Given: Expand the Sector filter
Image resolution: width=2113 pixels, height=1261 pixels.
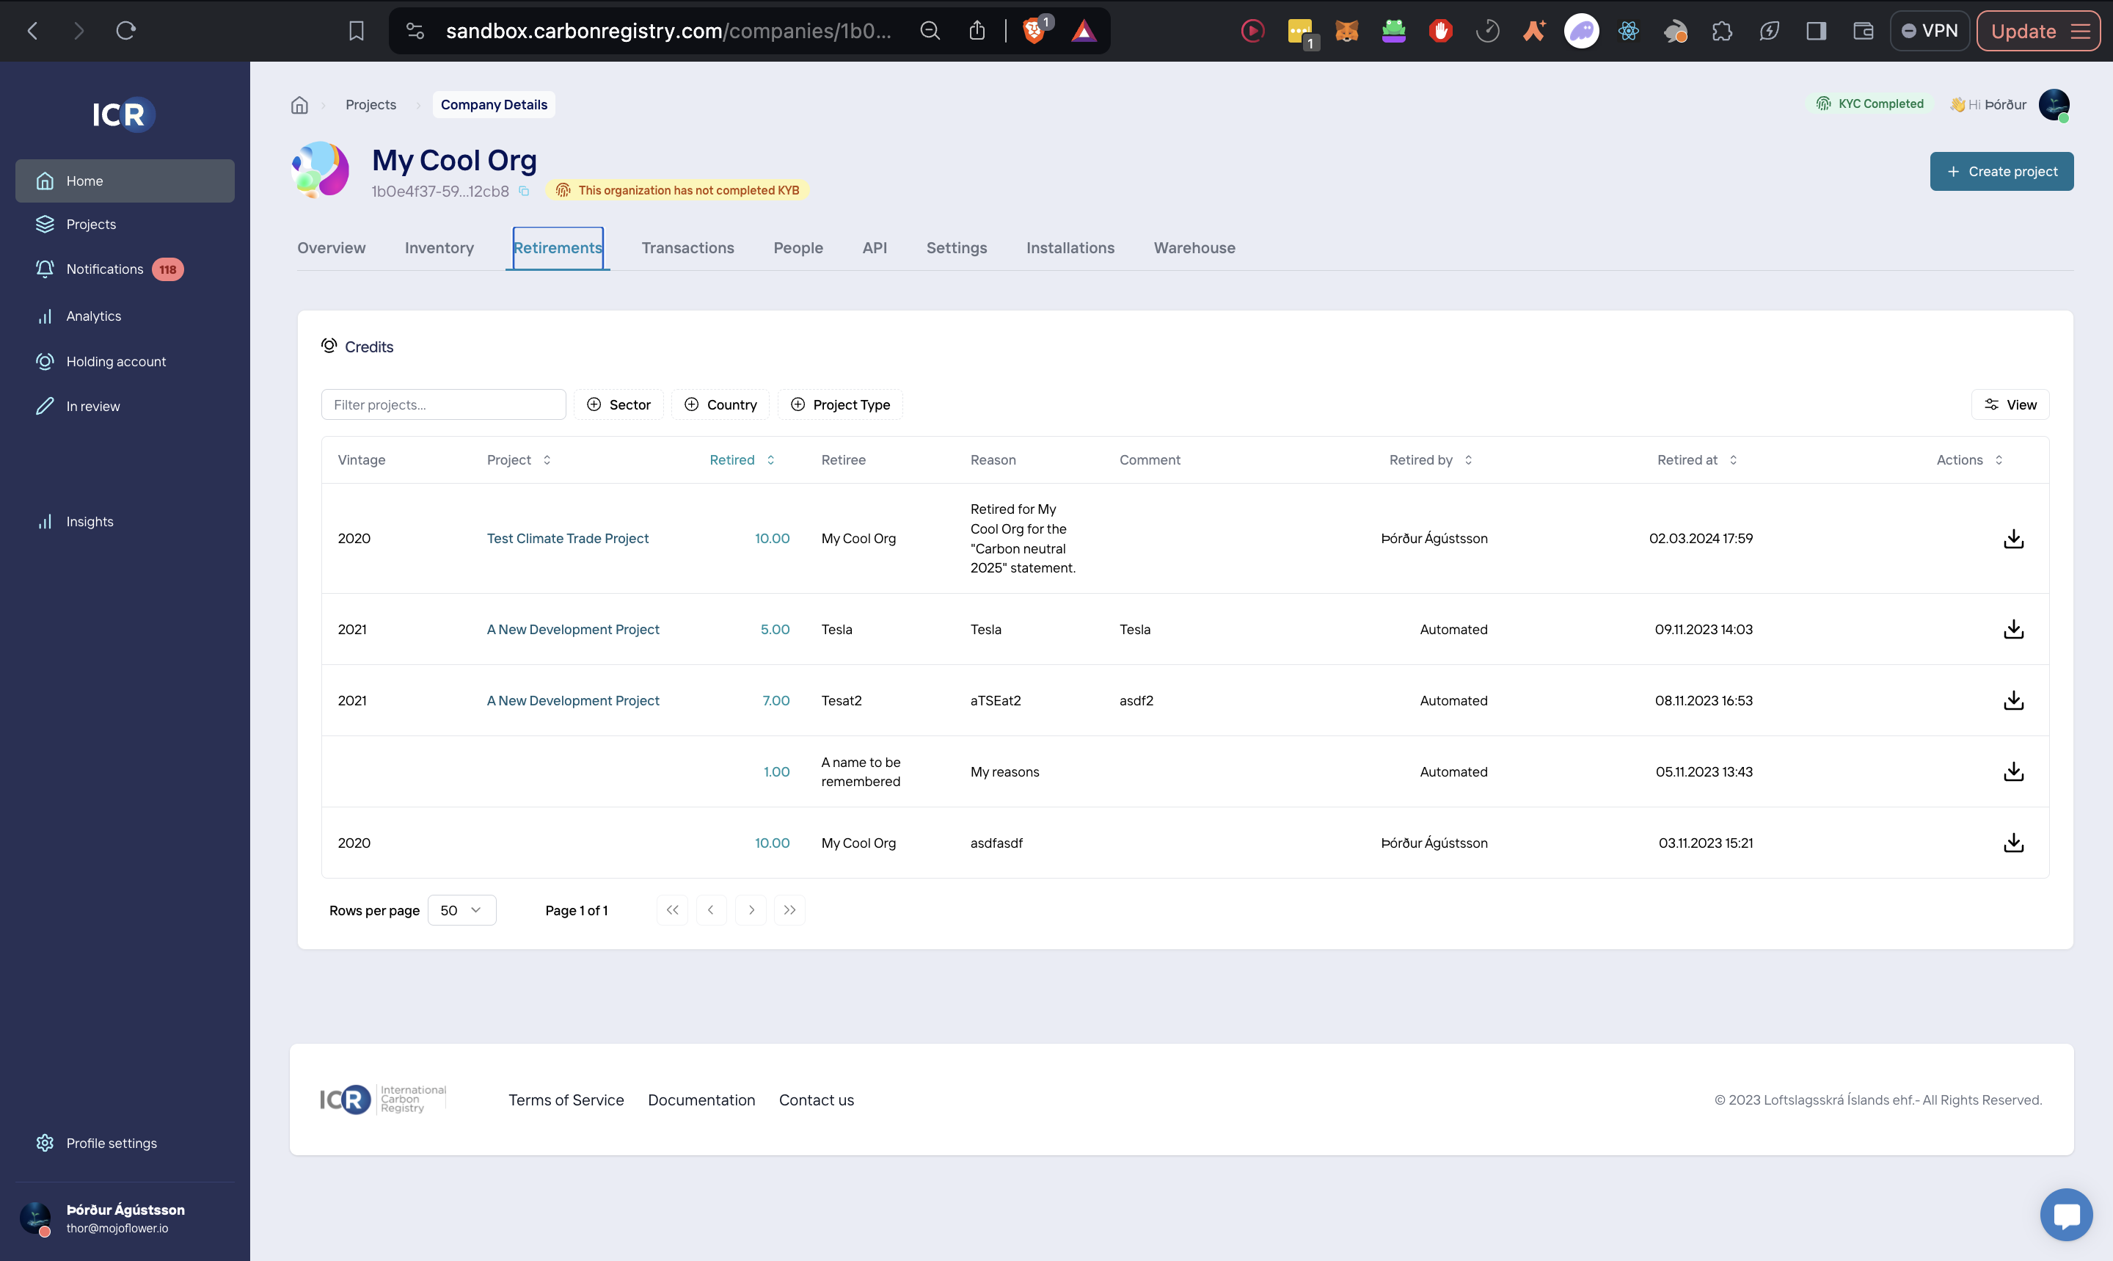Looking at the screenshot, I should coord(618,404).
